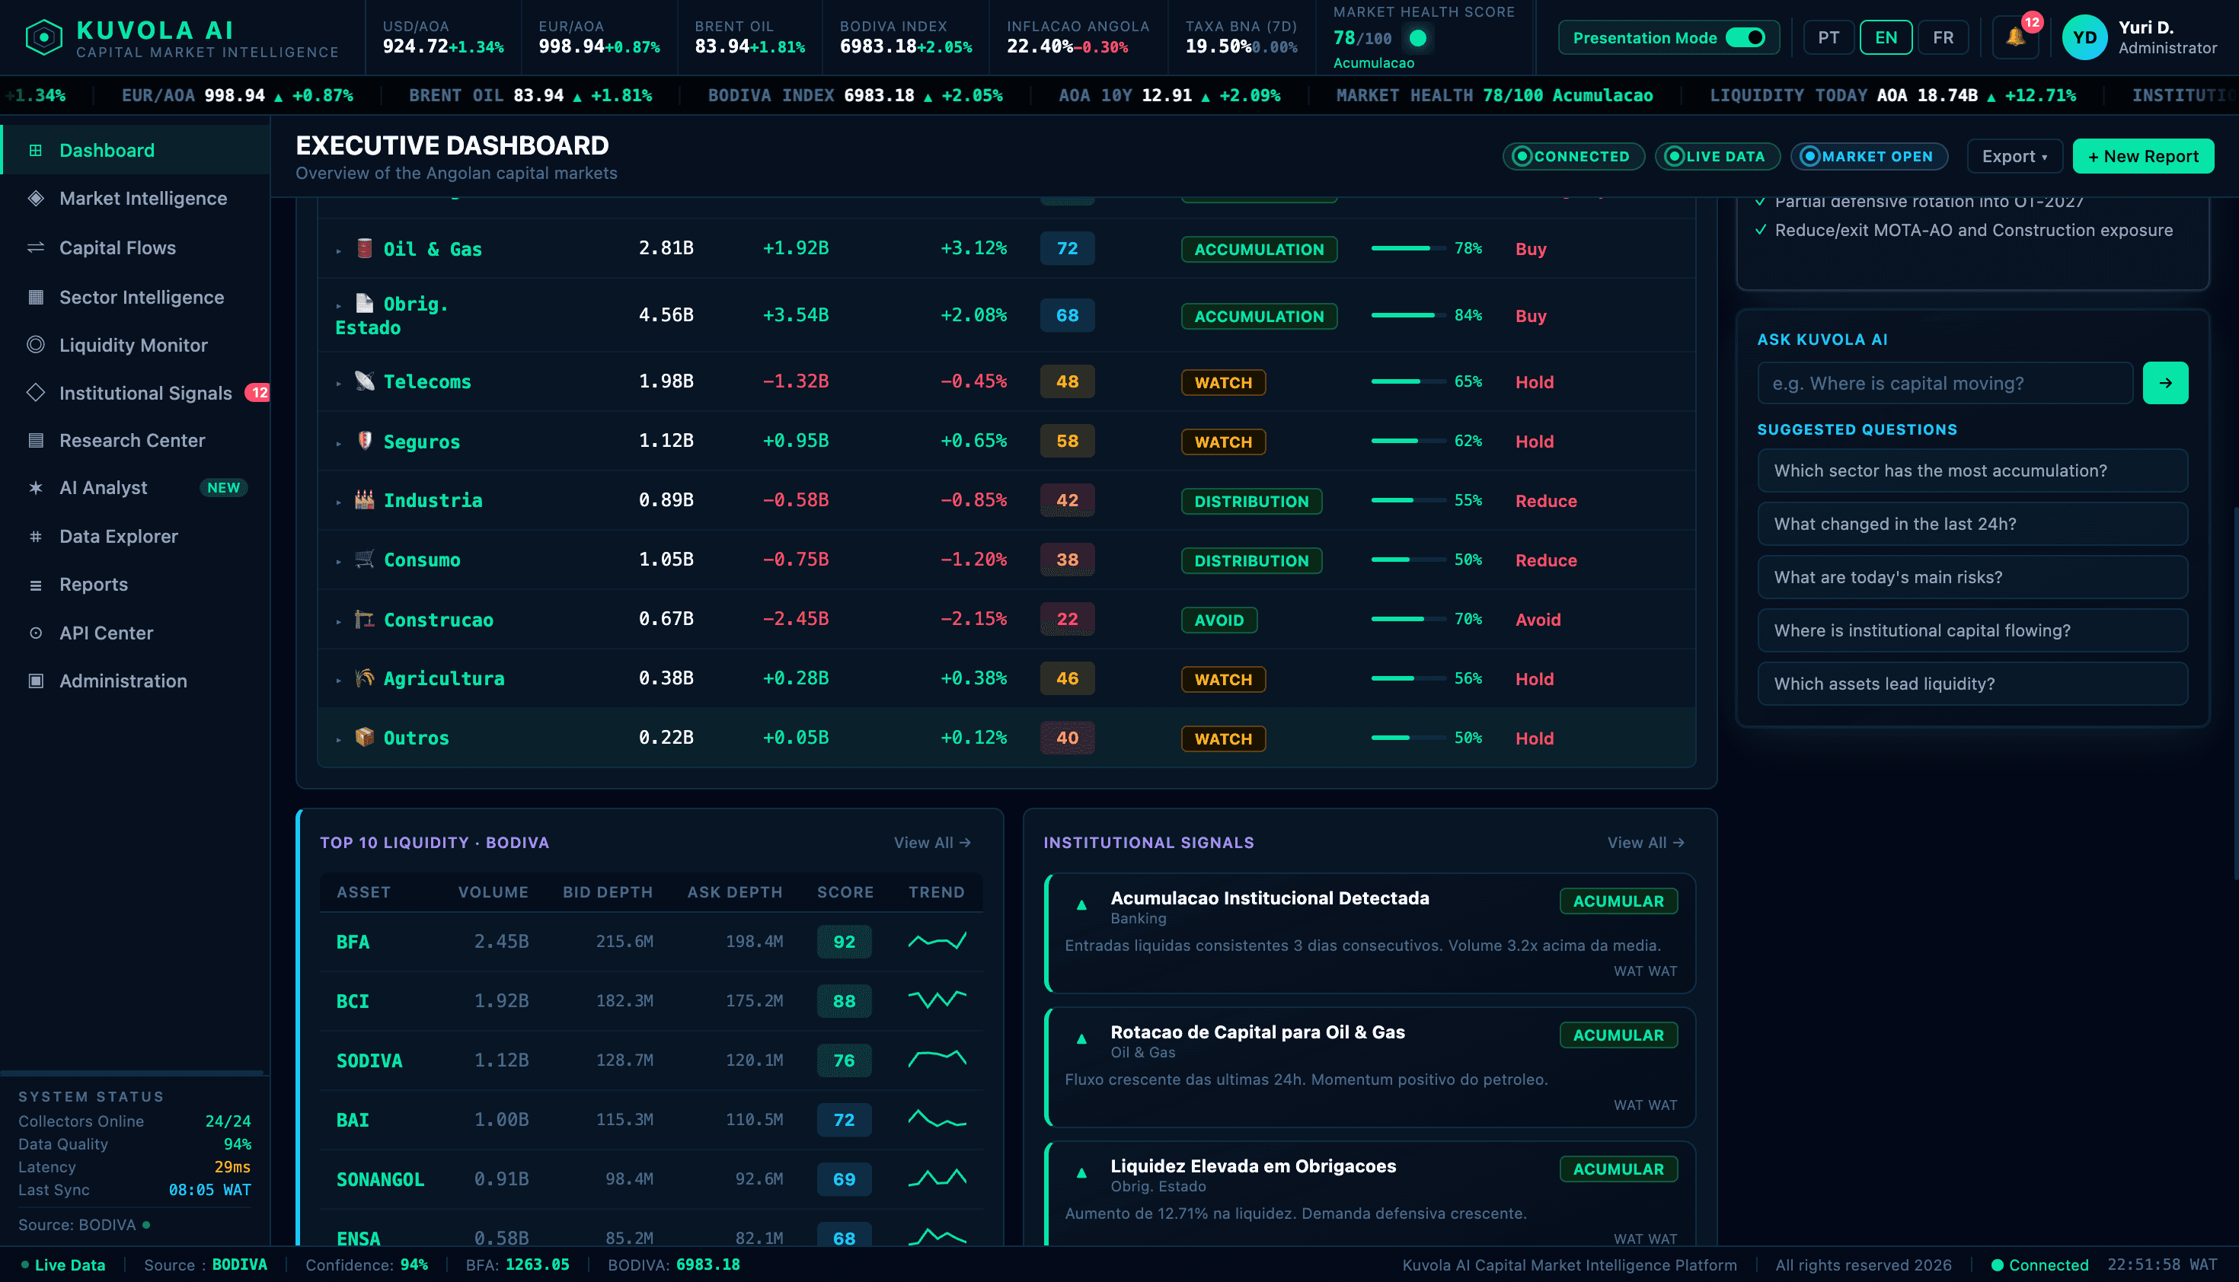Open Administration in the sidebar
This screenshot has height=1282, width=2239.
pyautogui.click(x=136, y=681)
